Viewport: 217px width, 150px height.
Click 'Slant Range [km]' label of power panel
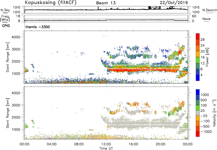coord(8,57)
